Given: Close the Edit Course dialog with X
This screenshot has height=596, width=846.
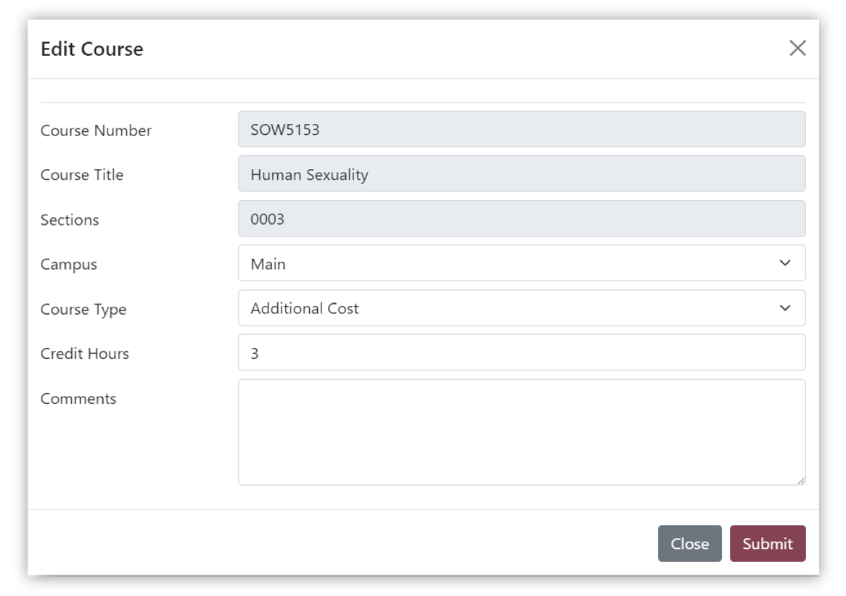Looking at the screenshot, I should [797, 49].
